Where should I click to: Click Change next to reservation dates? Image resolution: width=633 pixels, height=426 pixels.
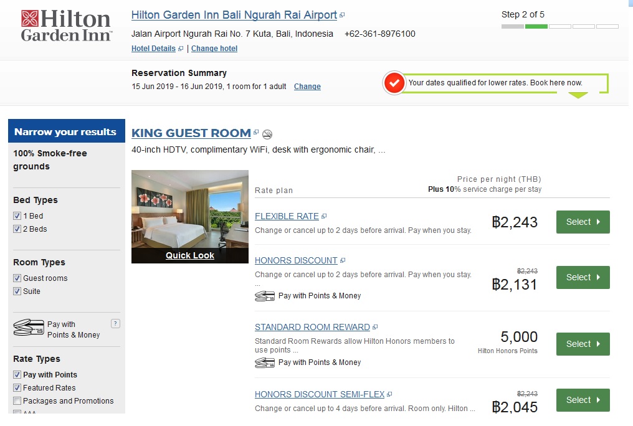(x=307, y=87)
